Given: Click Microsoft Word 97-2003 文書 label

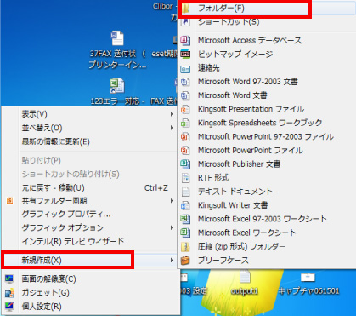Looking at the screenshot, I should click(x=248, y=82).
